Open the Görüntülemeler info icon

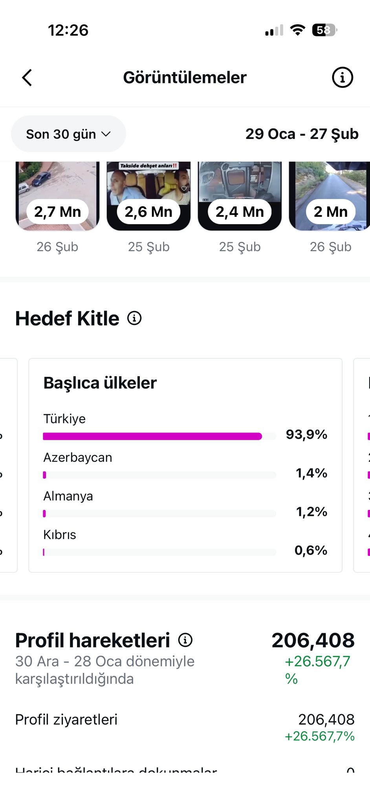click(x=343, y=77)
